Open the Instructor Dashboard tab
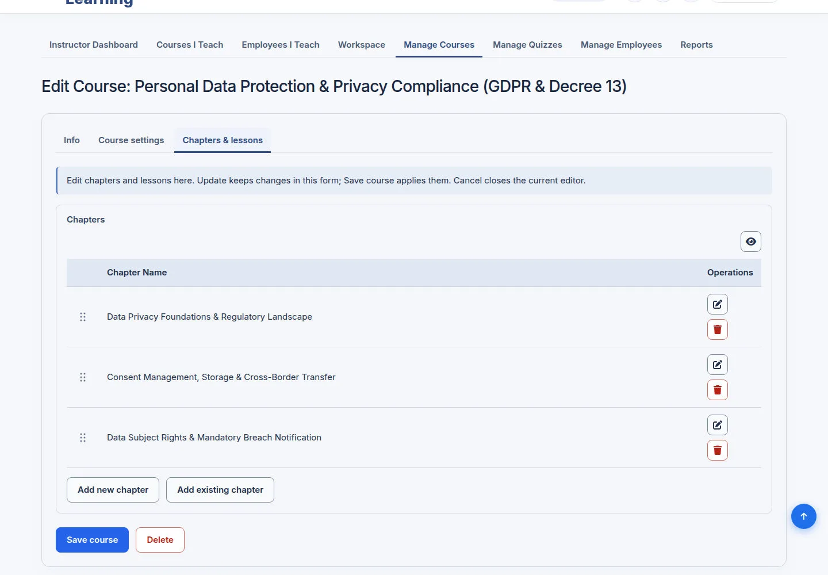Screen dimensions: 828x575 [x=94, y=45]
